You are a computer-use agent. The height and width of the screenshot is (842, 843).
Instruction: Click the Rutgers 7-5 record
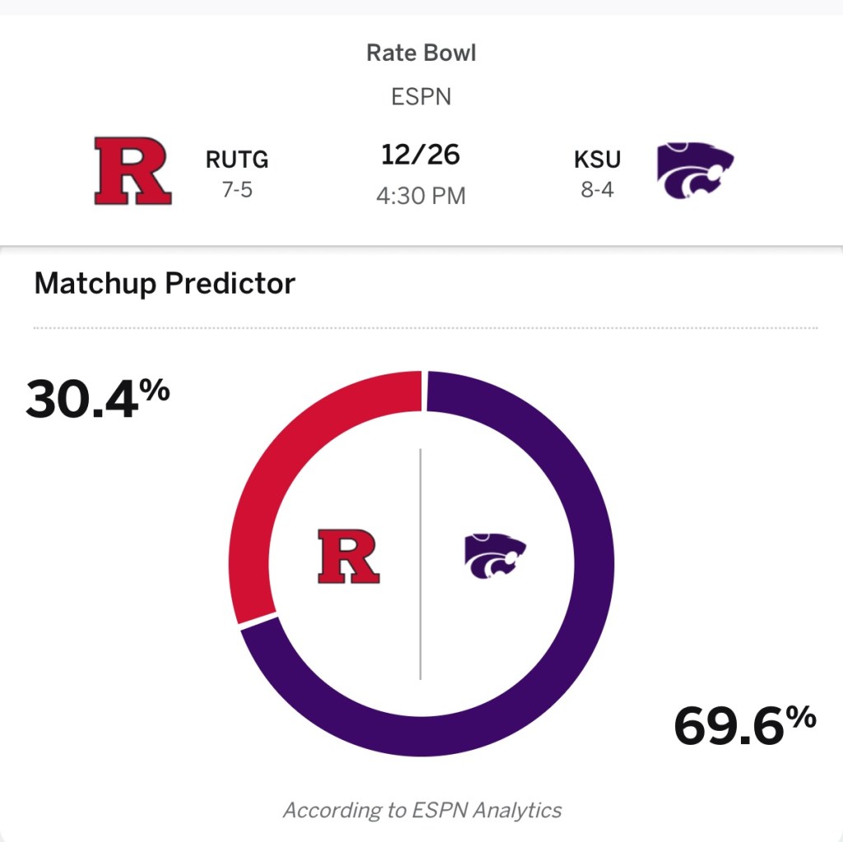(237, 192)
